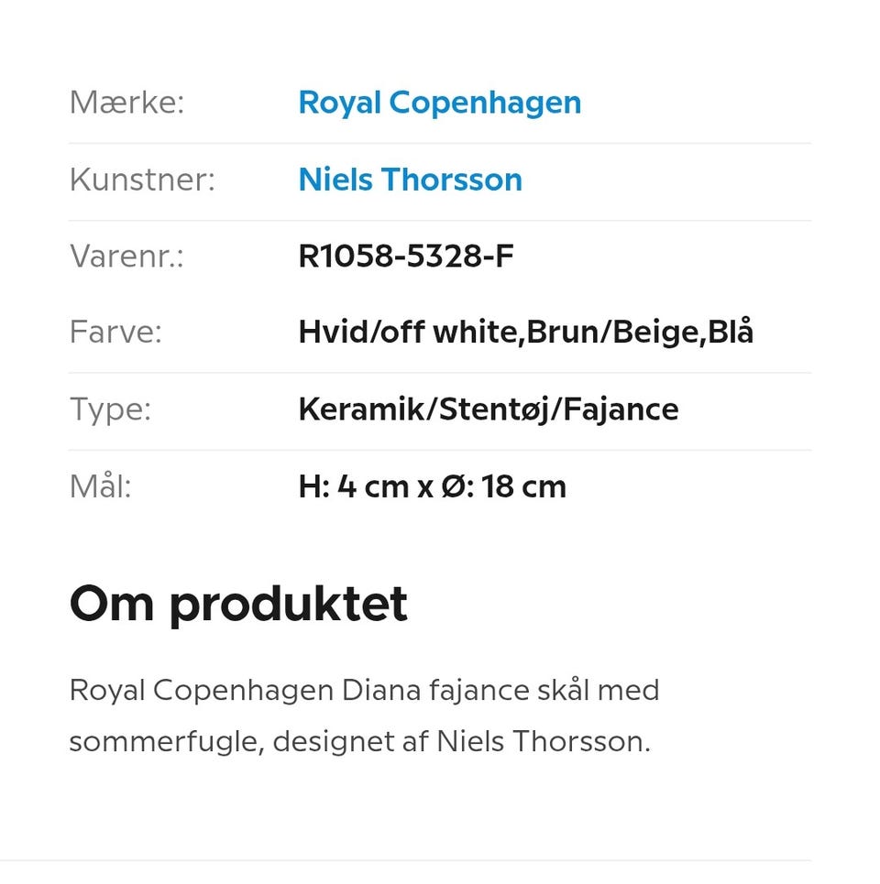Open the Royal Copenhagen brand link
The image size is (880, 884).
coord(439,103)
